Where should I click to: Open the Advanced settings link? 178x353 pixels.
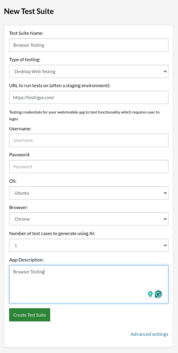[x=149, y=334]
